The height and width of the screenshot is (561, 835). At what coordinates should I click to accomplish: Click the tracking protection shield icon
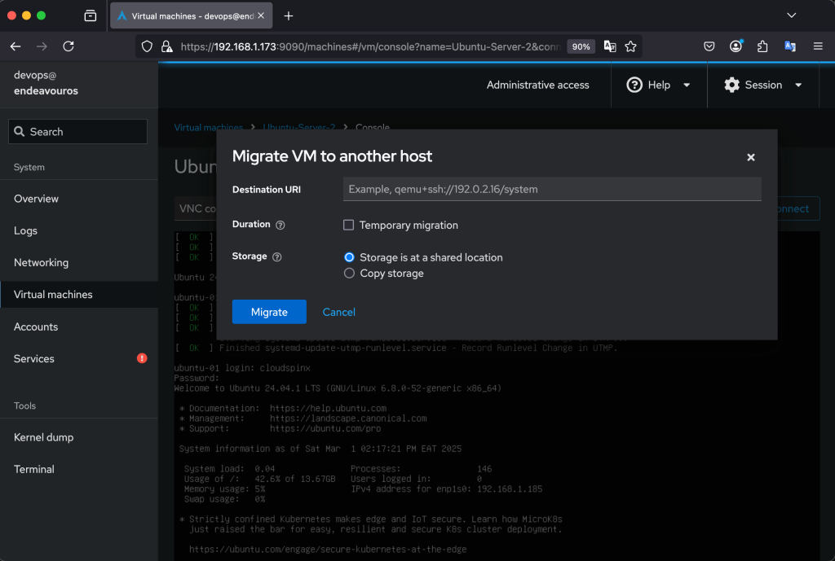tap(147, 46)
